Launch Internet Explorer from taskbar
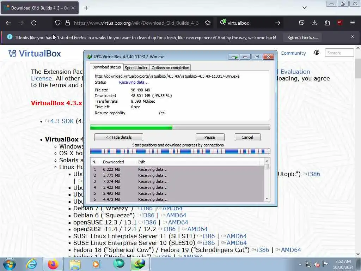The width and height of the screenshot is (361, 271). (x=31, y=264)
